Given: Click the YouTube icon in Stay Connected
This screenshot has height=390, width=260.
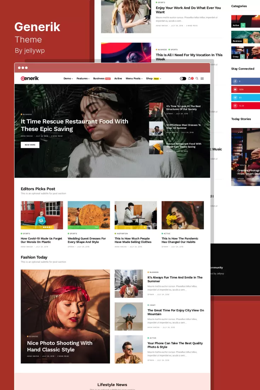Looking at the screenshot, I should pos(235,89).
